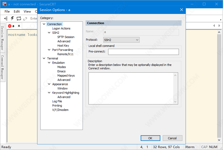
Task: Select Connection category in tree
Action: (54, 24)
